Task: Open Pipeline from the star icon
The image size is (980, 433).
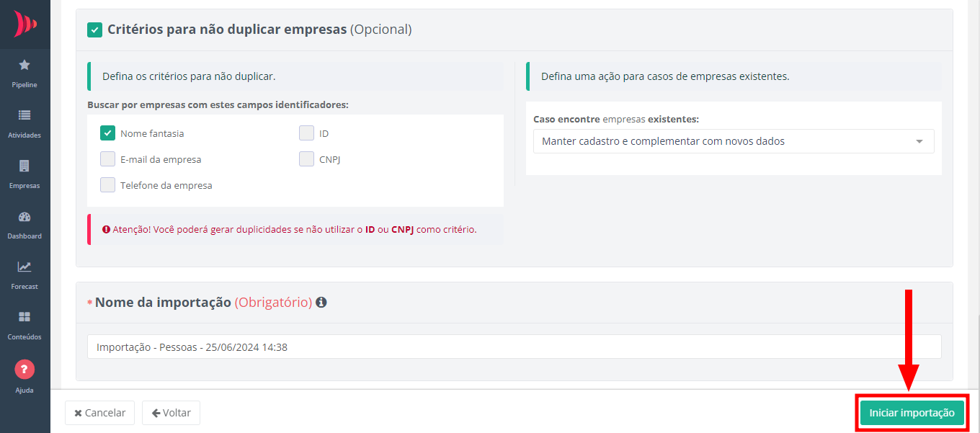Action: (x=24, y=66)
